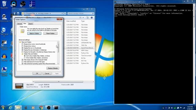The image size is (196, 110).
Task: Click the Explorer help question mark icon
Action: 92,18
